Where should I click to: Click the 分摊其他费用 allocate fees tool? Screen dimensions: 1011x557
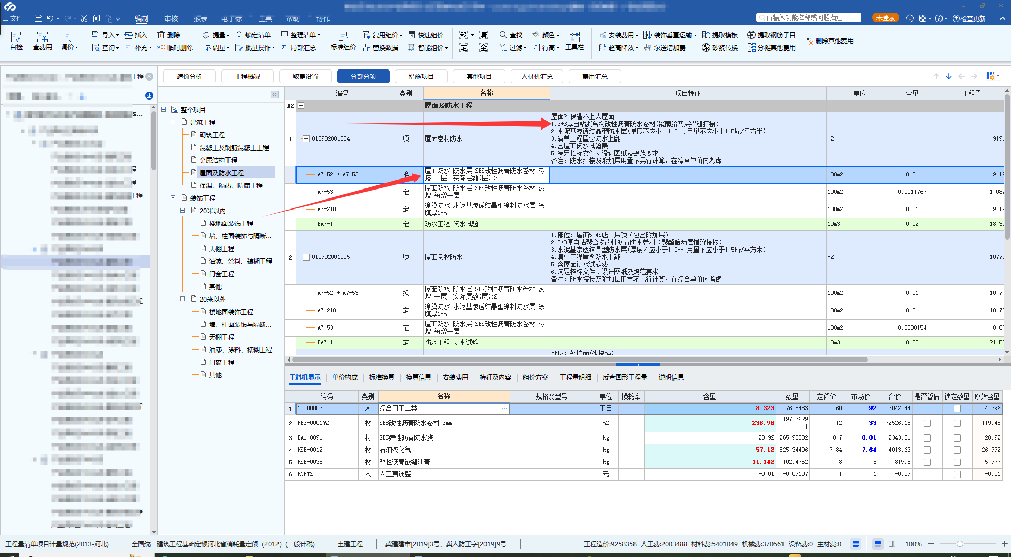click(x=771, y=47)
